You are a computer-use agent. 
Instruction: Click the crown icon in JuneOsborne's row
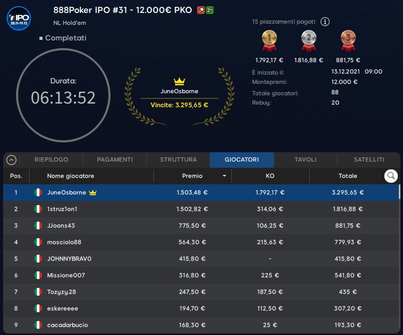pyautogui.click(x=92, y=193)
